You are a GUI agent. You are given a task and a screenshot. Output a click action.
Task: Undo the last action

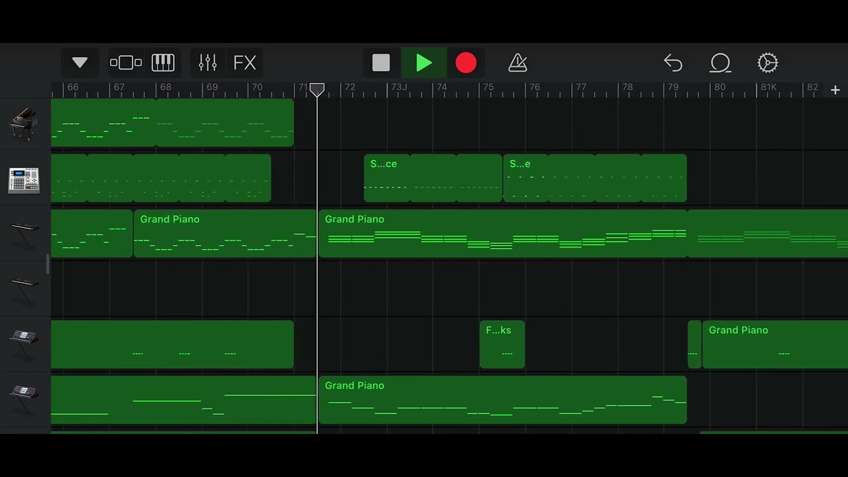pos(673,63)
